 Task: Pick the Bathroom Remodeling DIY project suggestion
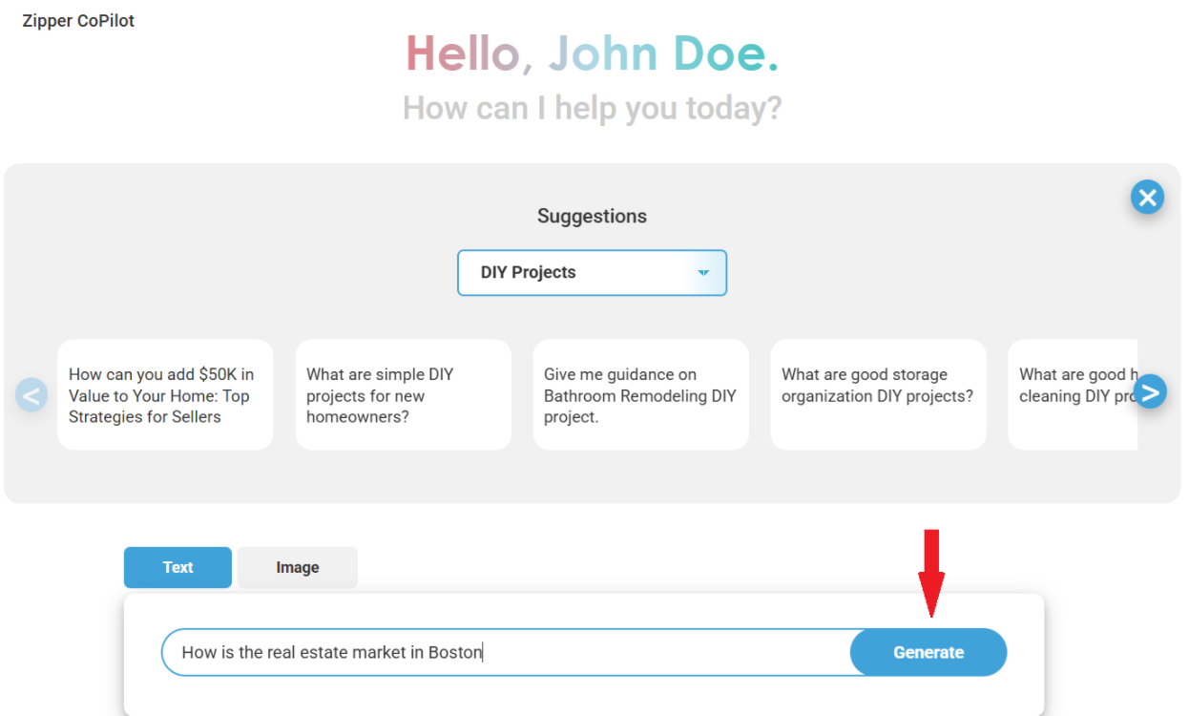640,395
